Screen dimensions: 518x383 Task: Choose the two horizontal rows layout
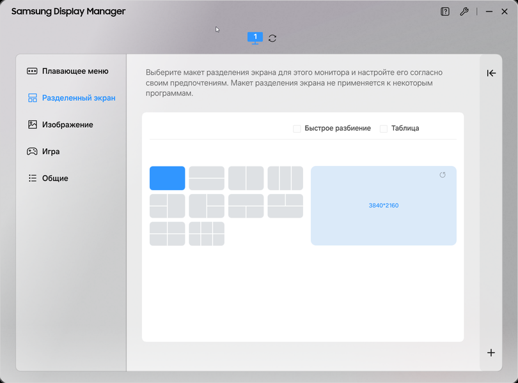207,178
